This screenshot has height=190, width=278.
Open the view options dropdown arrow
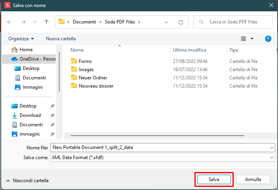coord(252,39)
